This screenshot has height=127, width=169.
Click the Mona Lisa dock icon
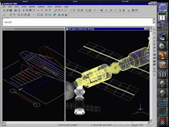pyautogui.click(x=162, y=56)
